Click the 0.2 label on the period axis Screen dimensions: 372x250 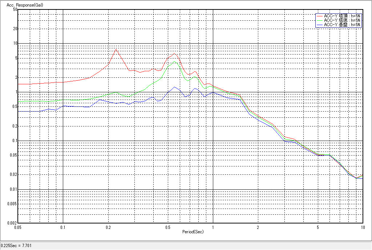(108, 227)
